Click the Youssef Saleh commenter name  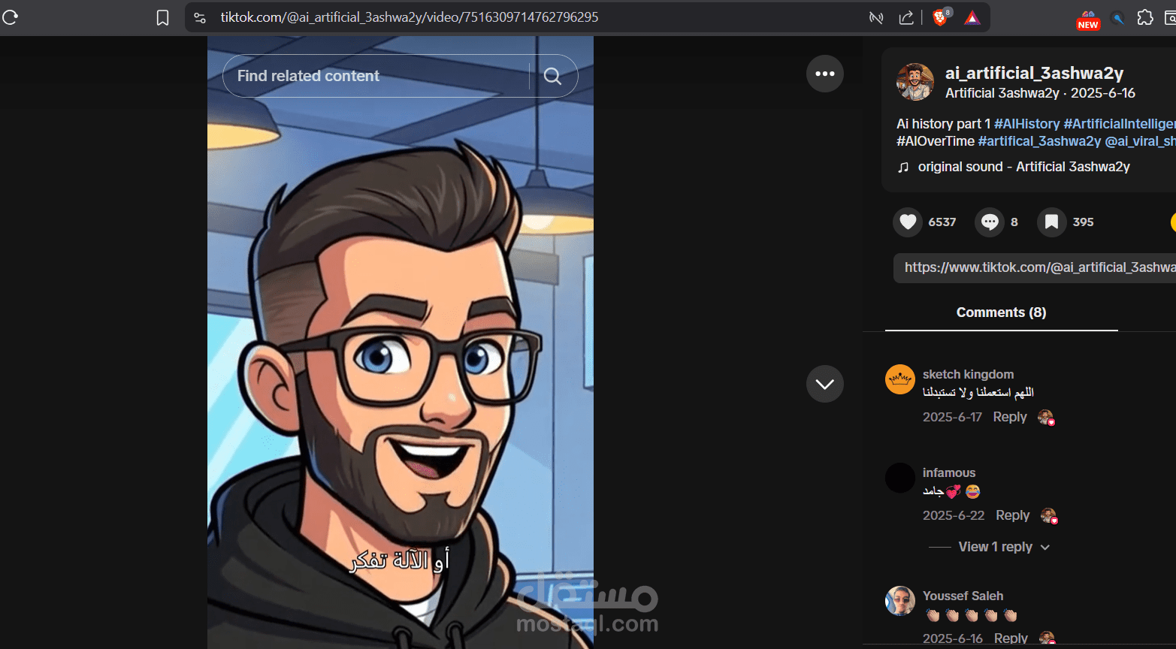coord(963,596)
